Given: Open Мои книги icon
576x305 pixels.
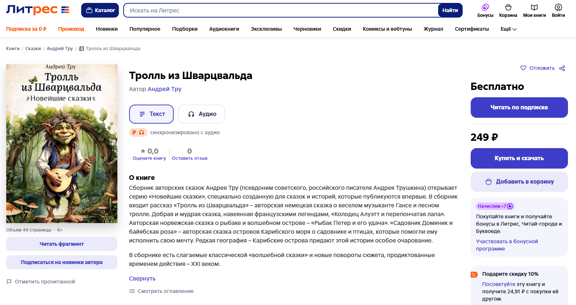Looking at the screenshot, I should point(534,11).
